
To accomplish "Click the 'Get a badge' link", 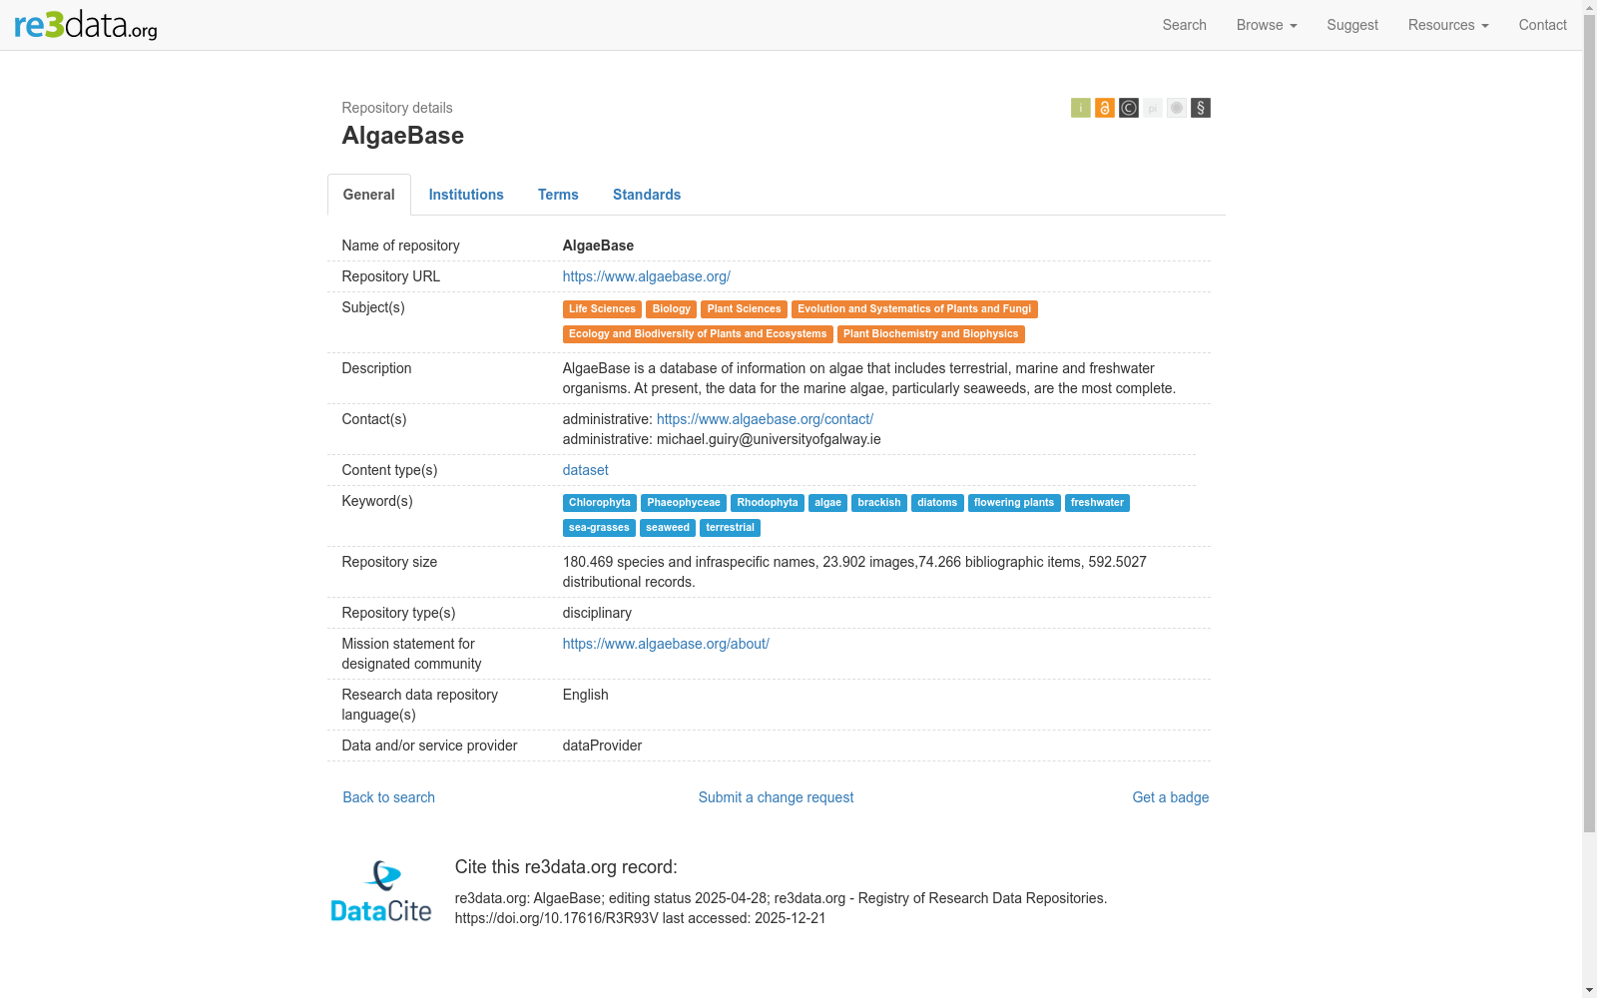I will tap(1170, 797).
